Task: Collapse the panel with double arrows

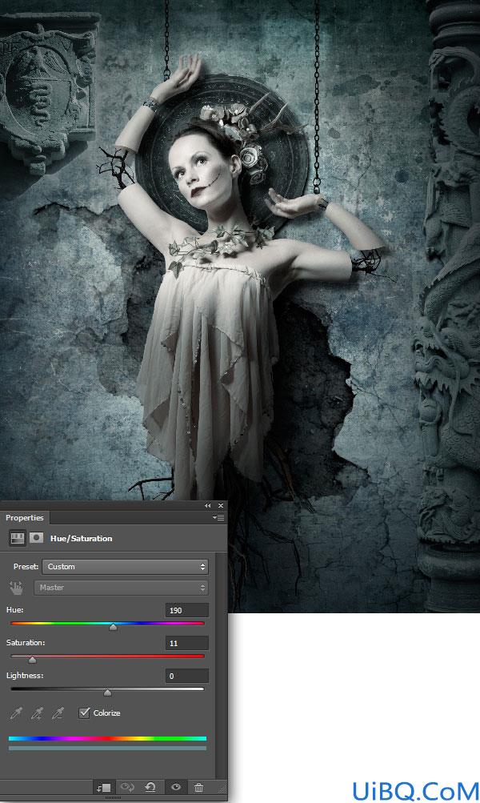Action: tap(208, 505)
